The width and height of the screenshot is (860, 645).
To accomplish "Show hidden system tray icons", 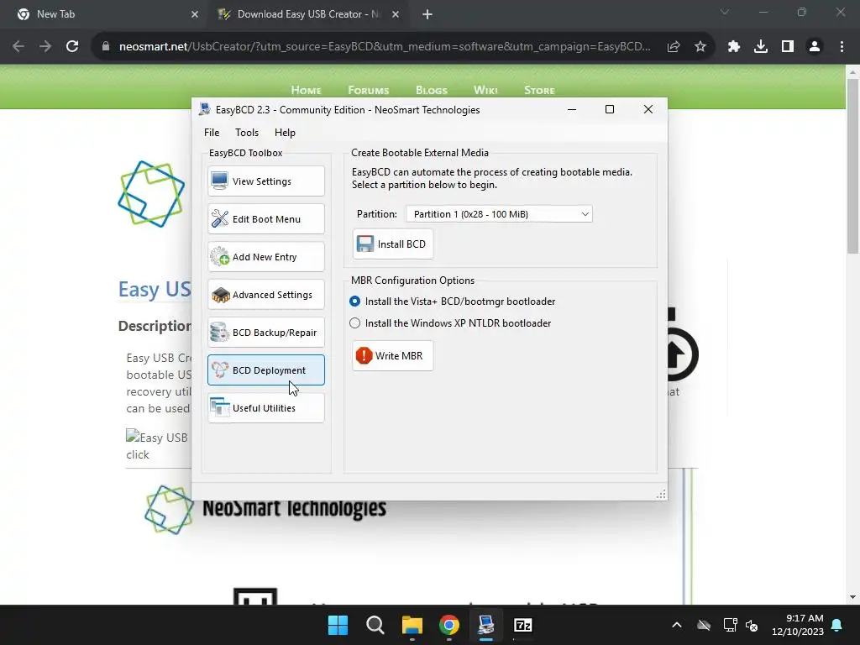I will (677, 625).
